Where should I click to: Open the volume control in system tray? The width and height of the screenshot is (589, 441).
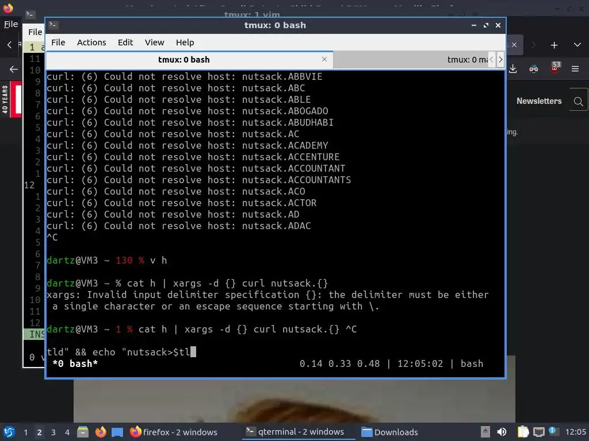(x=502, y=432)
